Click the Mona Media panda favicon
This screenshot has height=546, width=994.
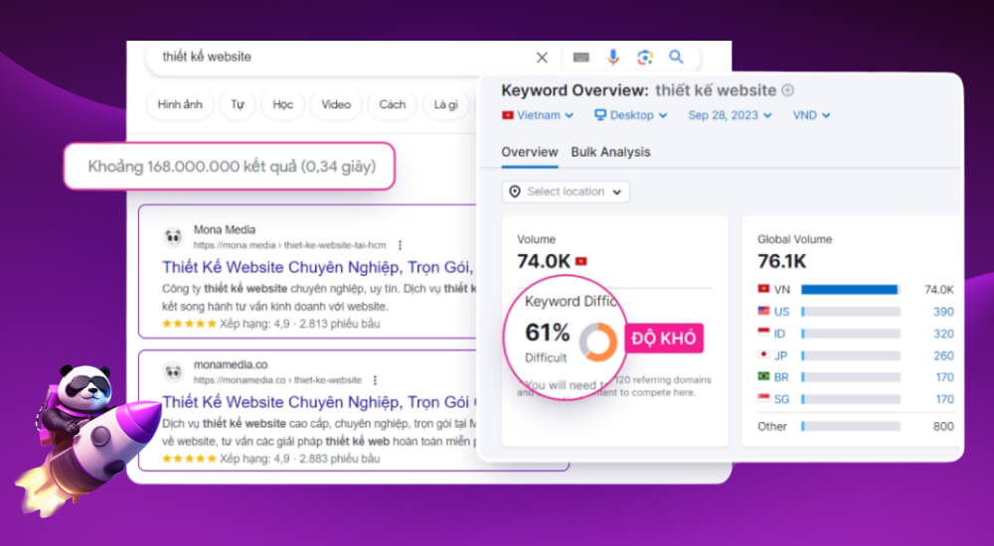[173, 237]
